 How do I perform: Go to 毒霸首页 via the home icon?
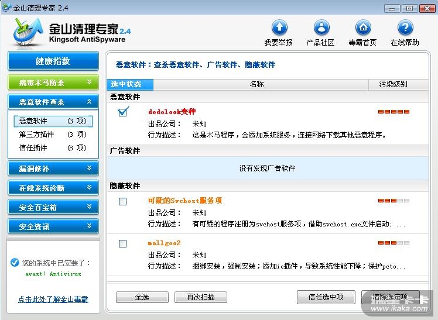click(363, 27)
